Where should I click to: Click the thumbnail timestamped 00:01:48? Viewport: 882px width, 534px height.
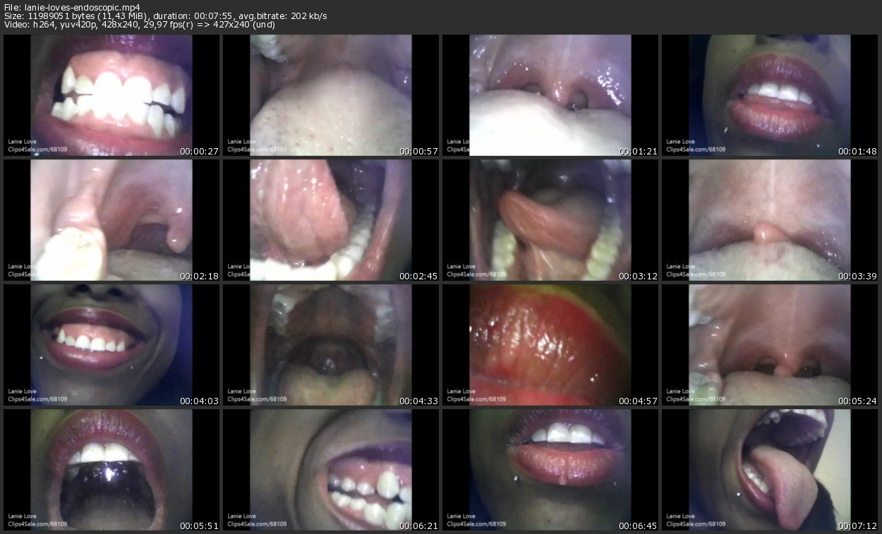[x=770, y=95]
